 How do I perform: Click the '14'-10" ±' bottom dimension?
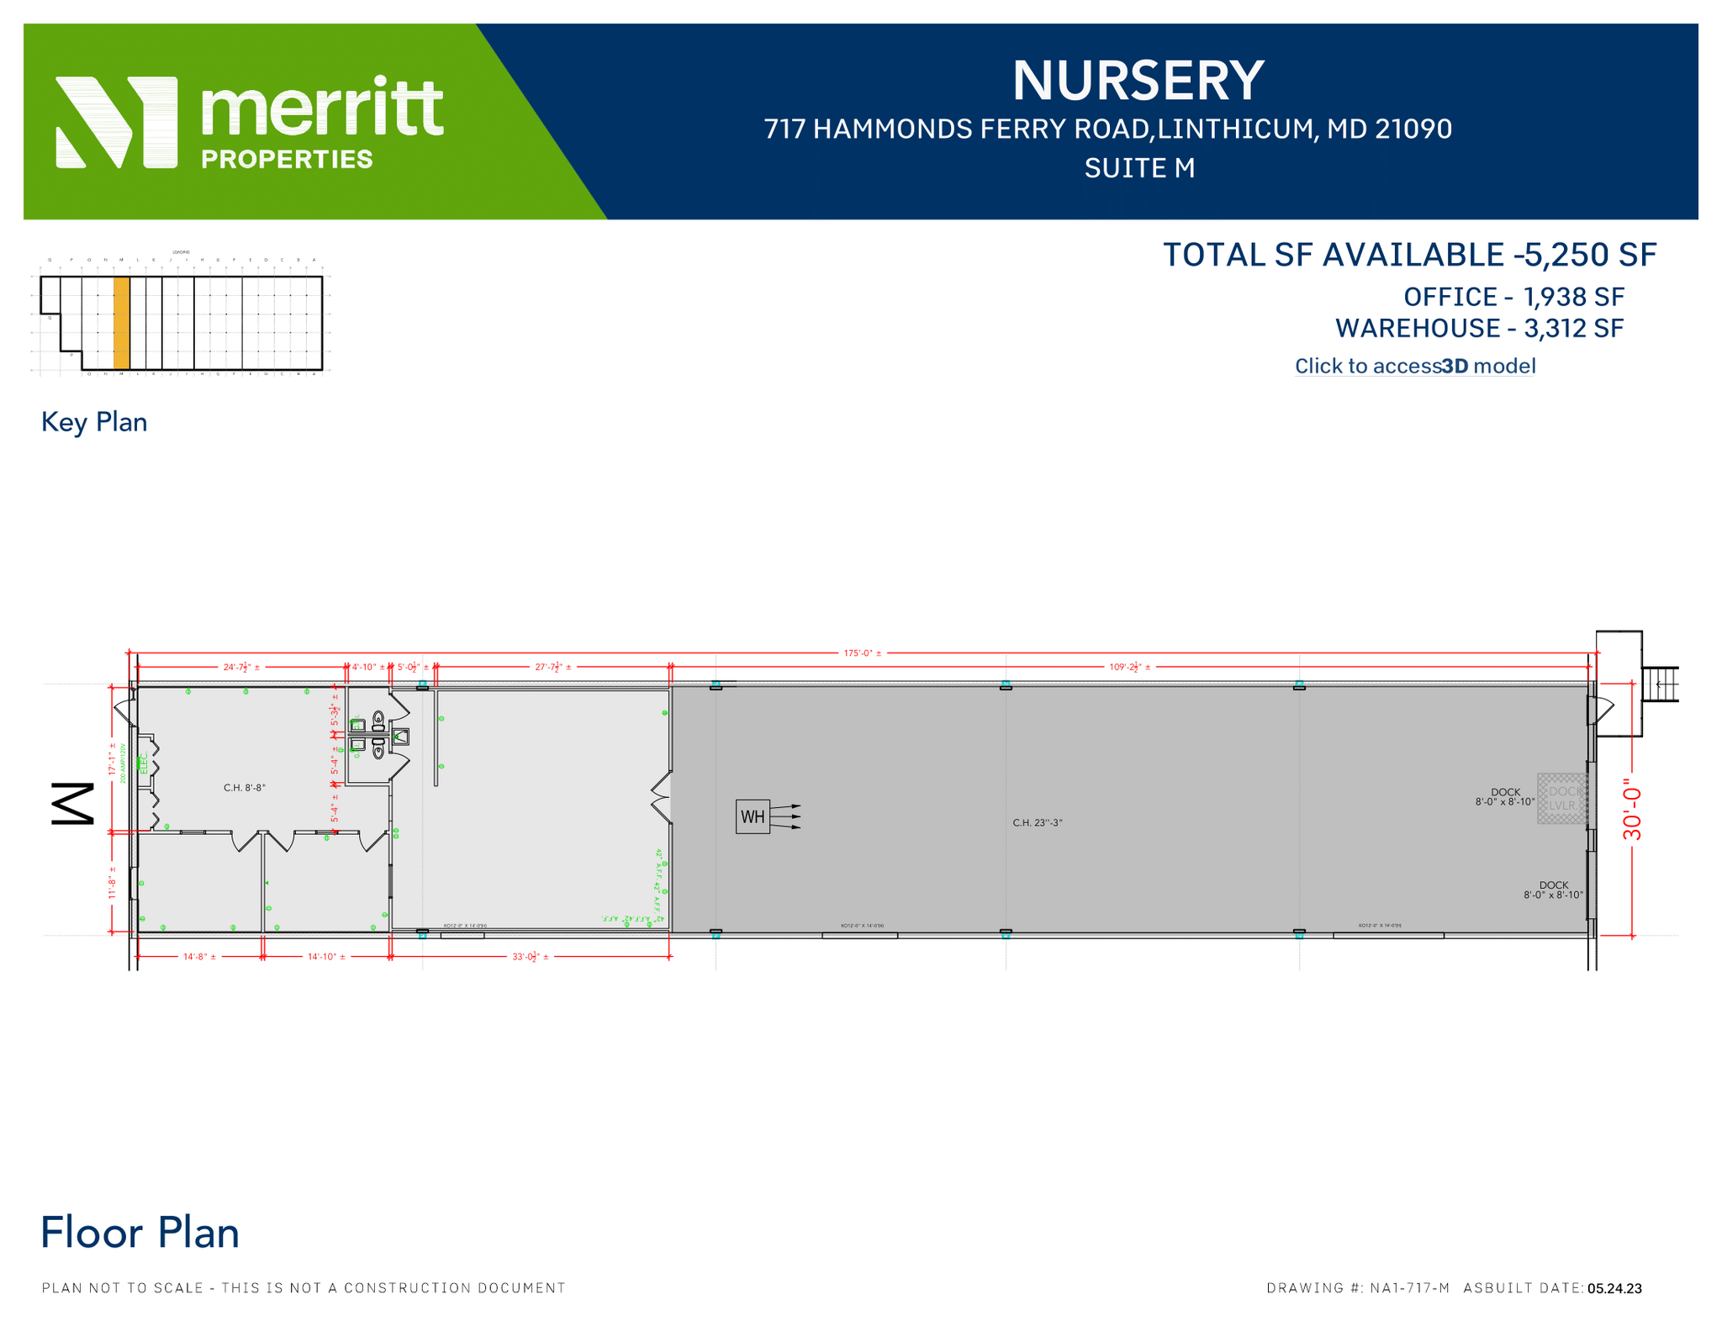[326, 957]
